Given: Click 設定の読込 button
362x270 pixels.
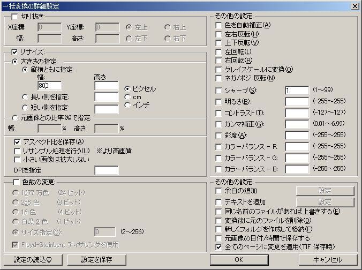Looking at the screenshot, I should tap(32, 260).
